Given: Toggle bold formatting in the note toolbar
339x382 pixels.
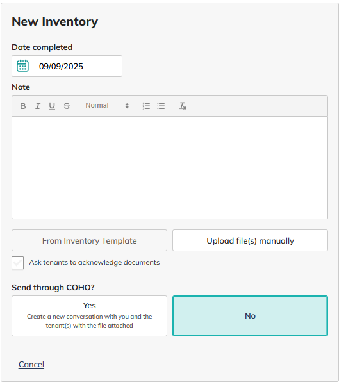Looking at the screenshot, I should 23,106.
